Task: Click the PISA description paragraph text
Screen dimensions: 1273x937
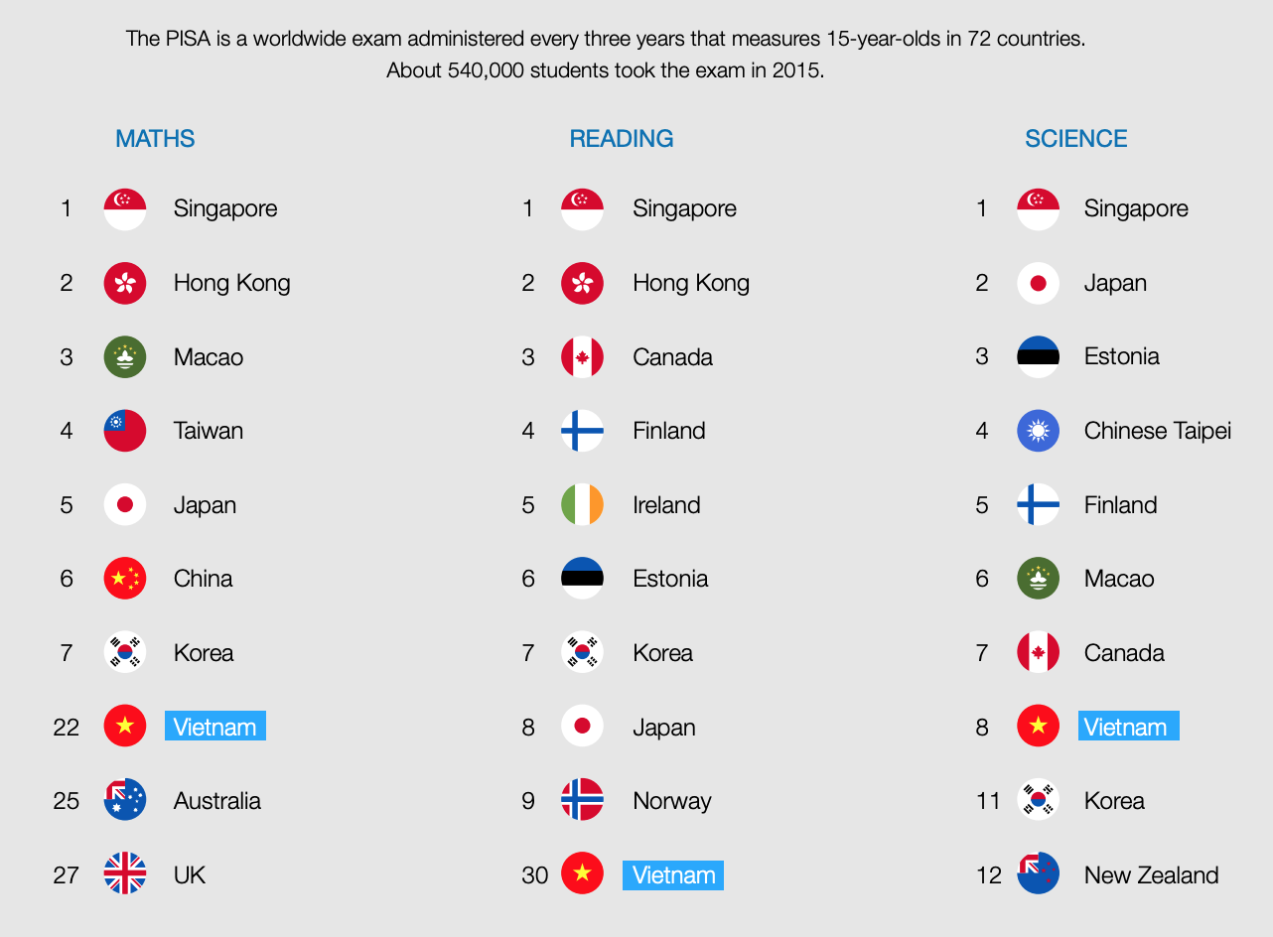Action: (606, 56)
